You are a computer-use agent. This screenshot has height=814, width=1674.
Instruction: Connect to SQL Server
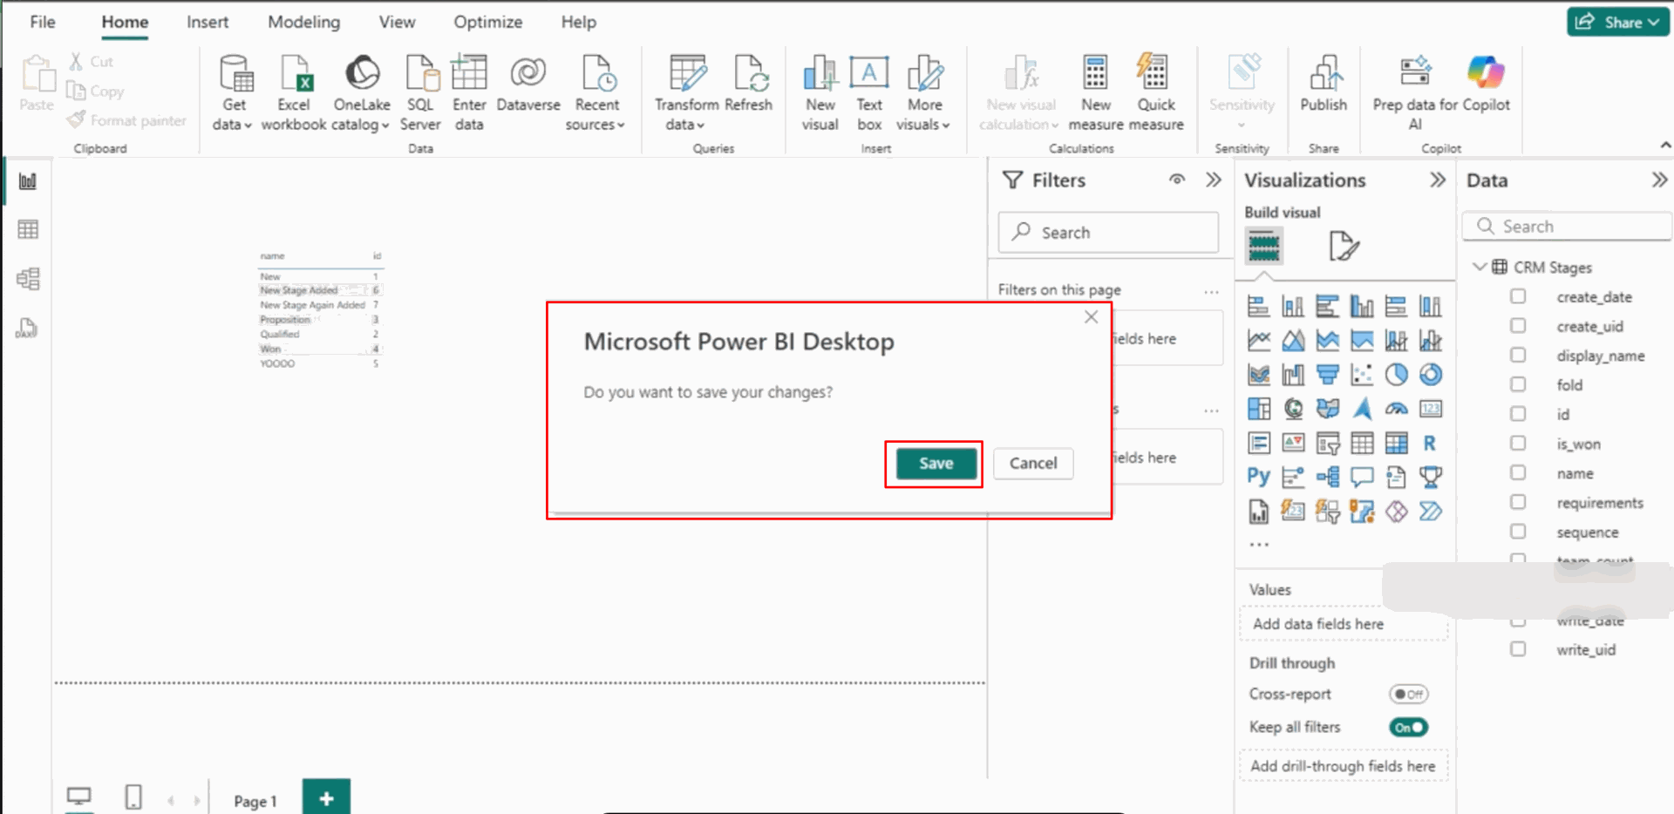click(x=420, y=93)
